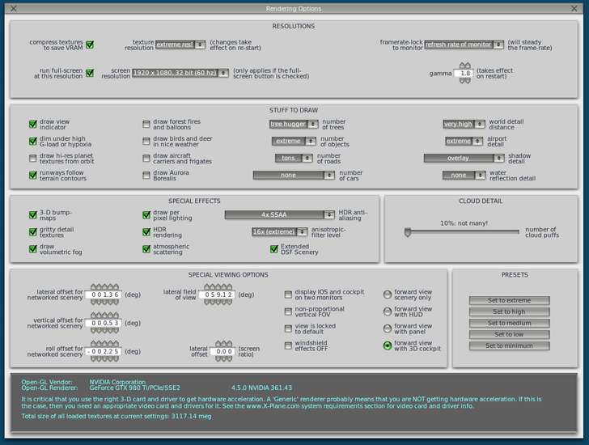Toggle gritty detail textures checkbox
The height and width of the screenshot is (445, 589).
point(33,232)
